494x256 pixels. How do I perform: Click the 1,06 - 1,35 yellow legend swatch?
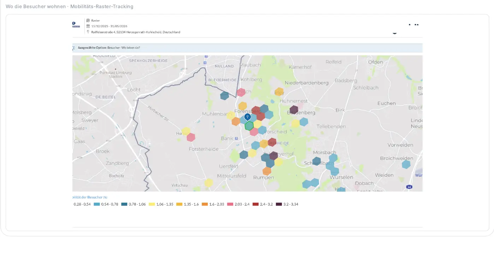click(x=152, y=204)
